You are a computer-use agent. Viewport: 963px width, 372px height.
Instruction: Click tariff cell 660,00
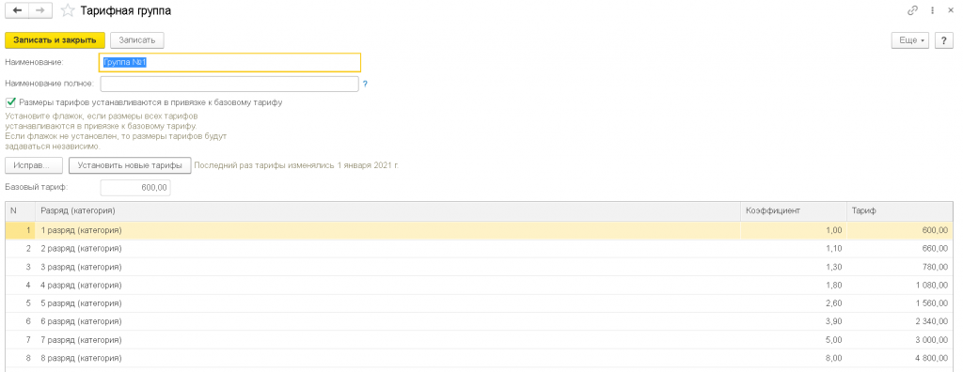coord(900,249)
